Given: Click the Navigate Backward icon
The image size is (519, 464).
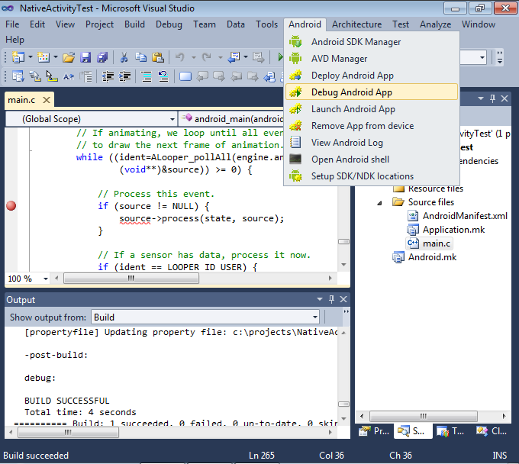Looking at the screenshot, I should tap(234, 57).
